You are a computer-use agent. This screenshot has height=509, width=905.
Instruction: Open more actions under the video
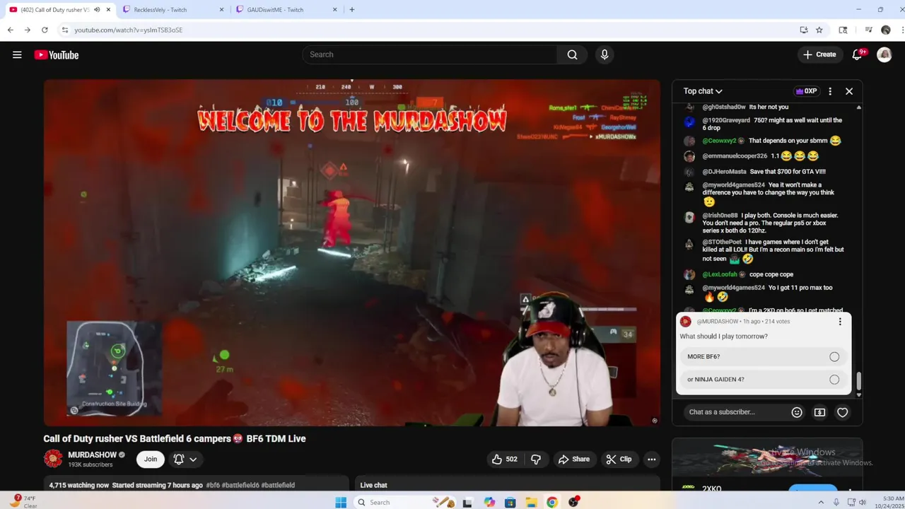[x=651, y=459]
